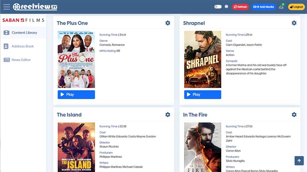This screenshot has height=172, width=307.
Task: Click The Island poster thumbnail
Action: point(76,147)
